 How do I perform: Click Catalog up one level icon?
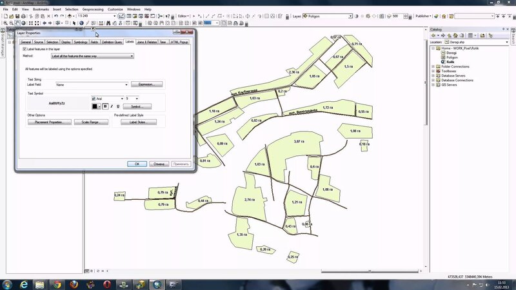click(x=449, y=35)
